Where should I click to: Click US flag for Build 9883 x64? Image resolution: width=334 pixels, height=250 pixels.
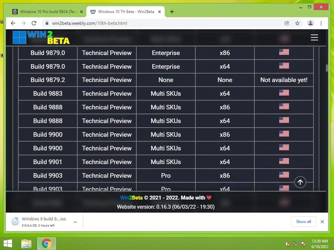pyautogui.click(x=284, y=93)
